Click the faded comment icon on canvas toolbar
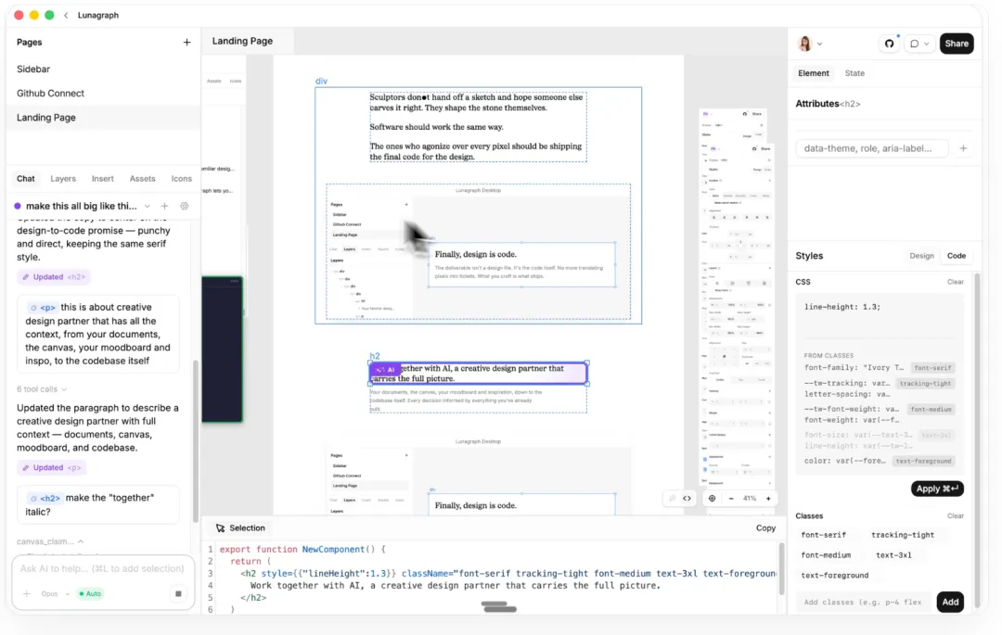Image resolution: width=1002 pixels, height=635 pixels. tap(672, 499)
